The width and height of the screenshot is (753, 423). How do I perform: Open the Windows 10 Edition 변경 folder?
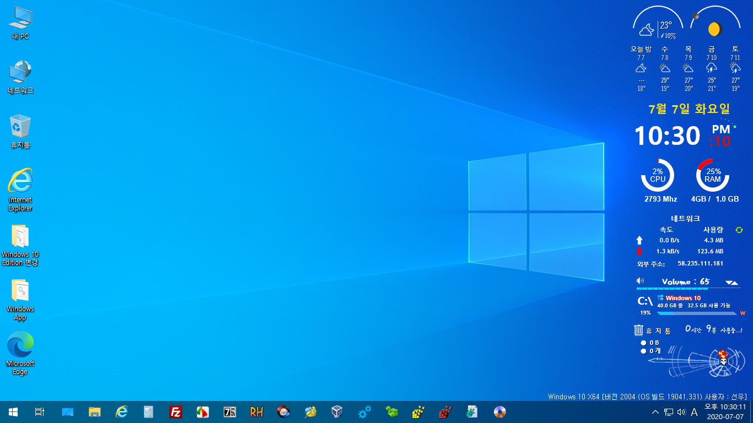coord(20,244)
